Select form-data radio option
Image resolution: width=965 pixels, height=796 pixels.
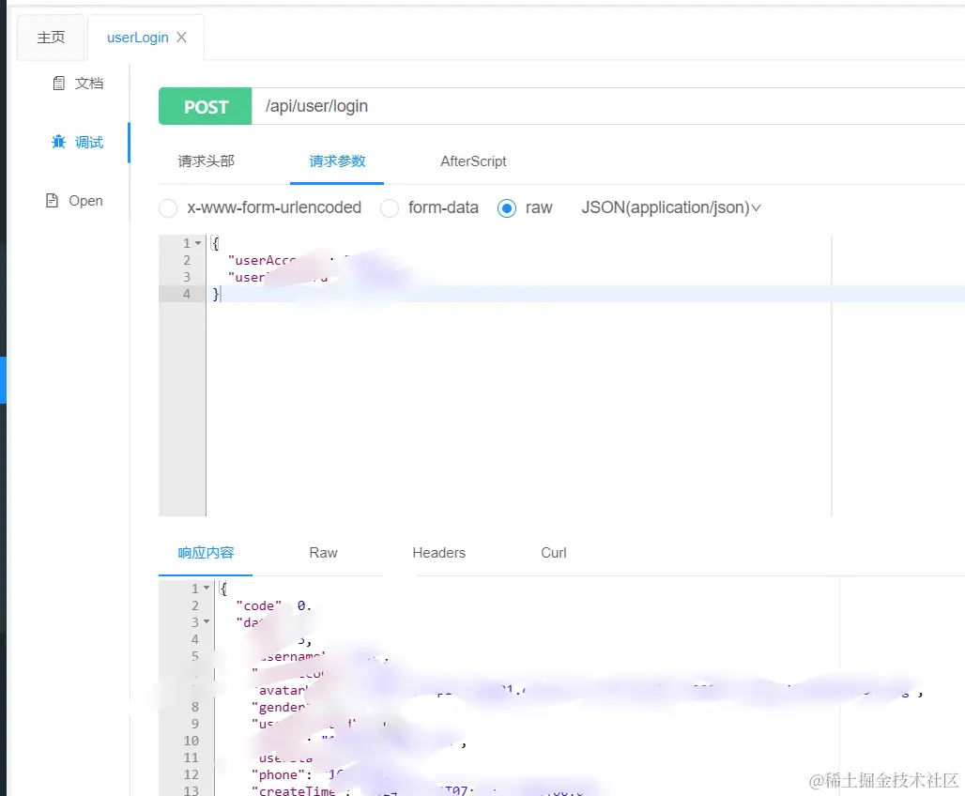coord(390,208)
